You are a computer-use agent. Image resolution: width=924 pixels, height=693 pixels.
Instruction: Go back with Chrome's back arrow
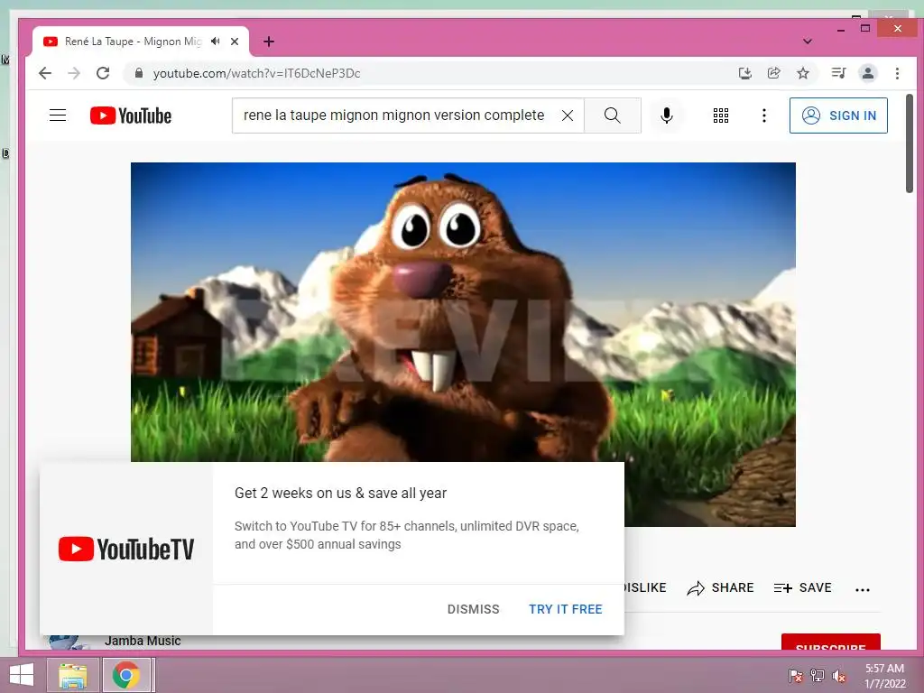click(45, 73)
